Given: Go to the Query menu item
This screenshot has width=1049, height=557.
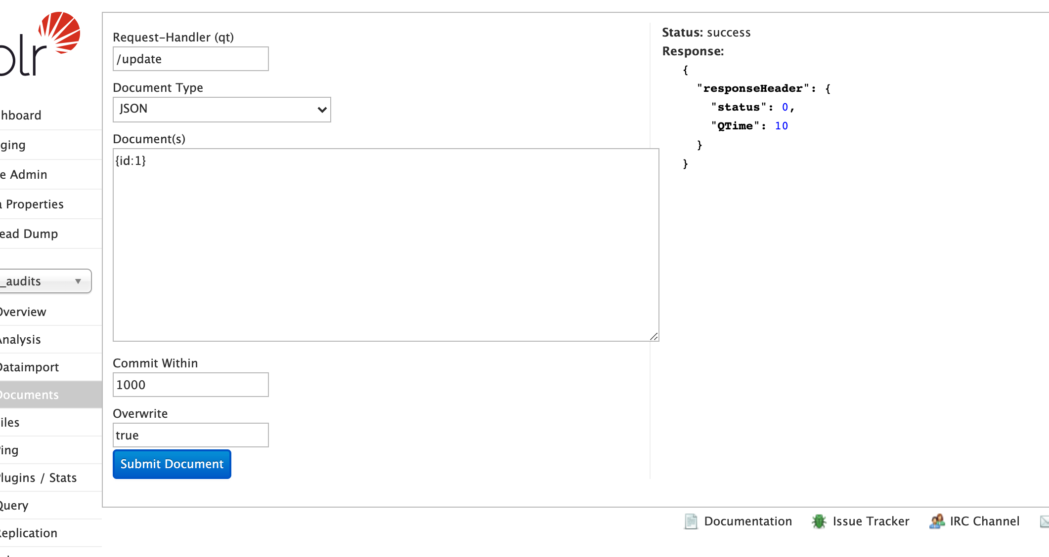Looking at the screenshot, I should [x=15, y=505].
